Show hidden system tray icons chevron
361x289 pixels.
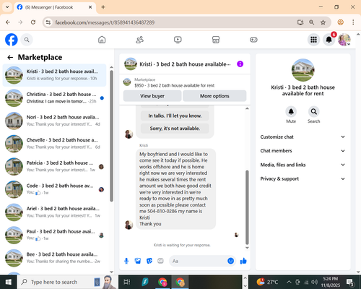tap(289, 282)
